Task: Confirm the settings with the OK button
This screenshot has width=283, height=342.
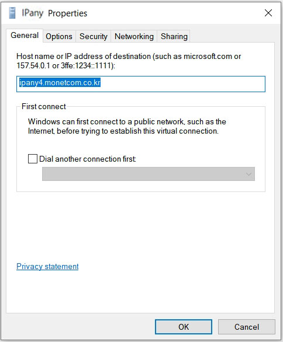Action: [x=184, y=327]
